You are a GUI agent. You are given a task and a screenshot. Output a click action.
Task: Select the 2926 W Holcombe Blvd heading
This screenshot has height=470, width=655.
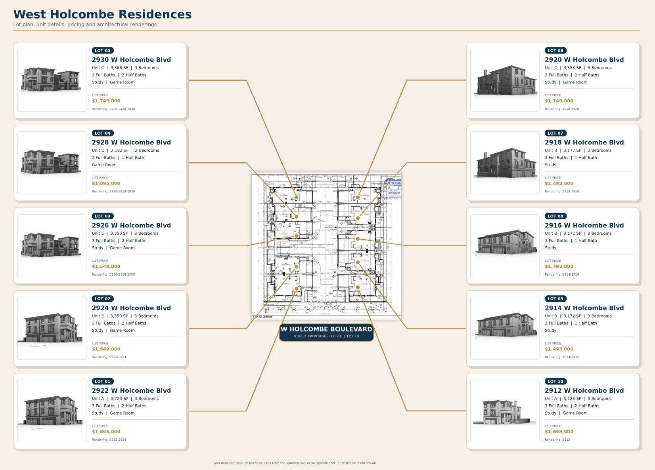pos(131,225)
